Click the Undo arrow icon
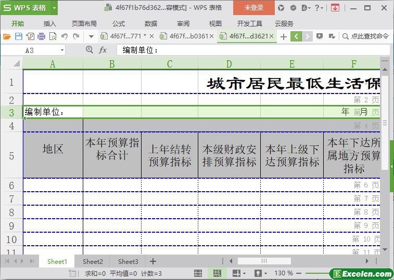 65,36
